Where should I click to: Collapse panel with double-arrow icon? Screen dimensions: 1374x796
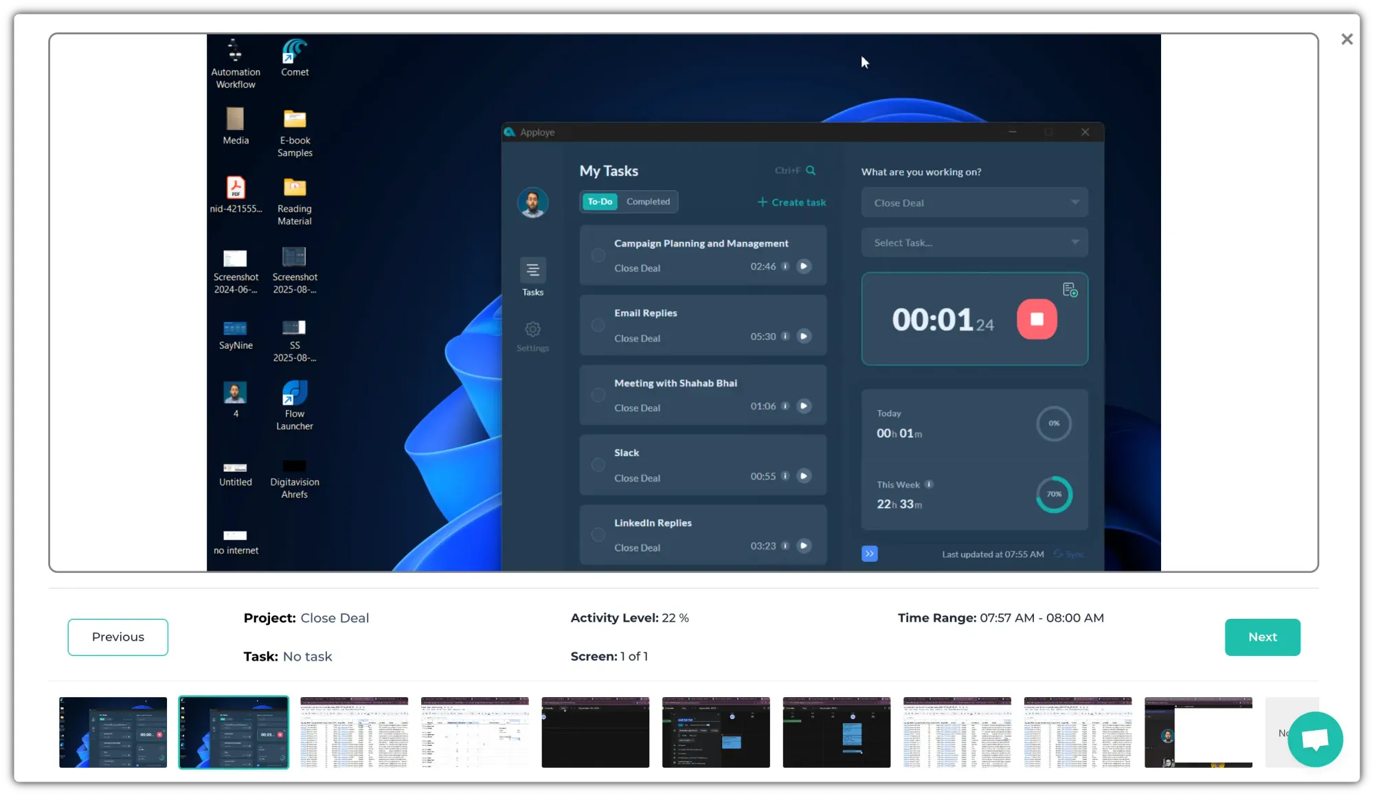869,554
